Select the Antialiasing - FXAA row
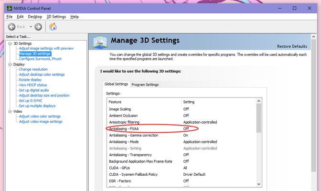This screenshot has height=191, width=321. (182, 129)
